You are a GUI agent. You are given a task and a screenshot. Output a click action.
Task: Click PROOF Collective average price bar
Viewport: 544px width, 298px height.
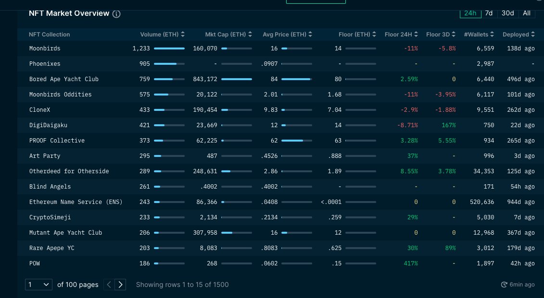click(297, 141)
